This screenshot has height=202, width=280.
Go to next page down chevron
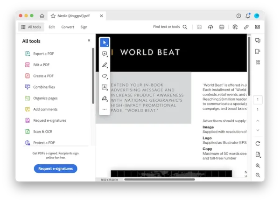tap(258, 130)
